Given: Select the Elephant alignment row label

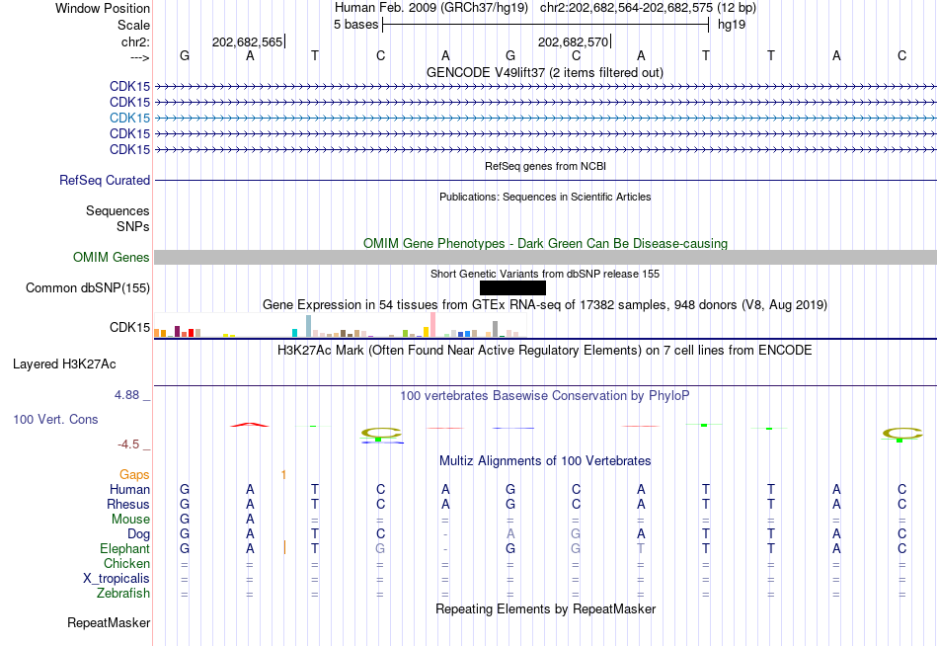Looking at the screenshot, I should pyautogui.click(x=124, y=549).
